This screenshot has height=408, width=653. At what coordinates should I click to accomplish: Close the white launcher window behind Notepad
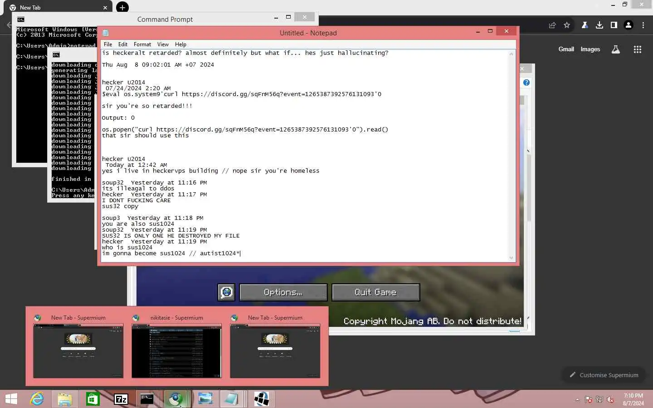point(522,69)
